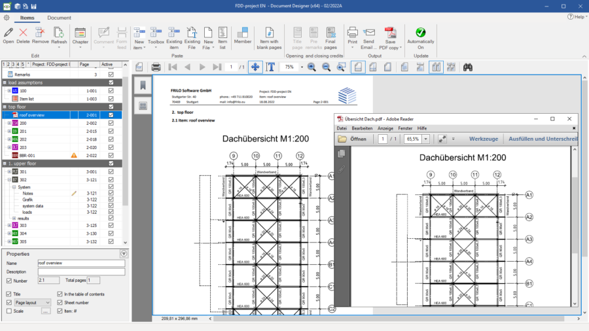Image resolution: width=589 pixels, height=331 pixels.
Task: Toggle the Title checkbox
Action: pos(9,294)
